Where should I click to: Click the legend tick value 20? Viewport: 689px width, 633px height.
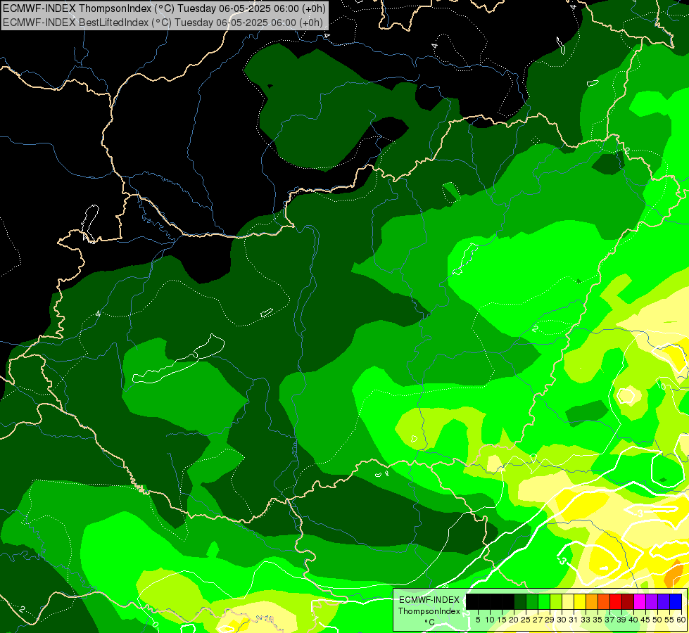pyautogui.click(x=514, y=620)
